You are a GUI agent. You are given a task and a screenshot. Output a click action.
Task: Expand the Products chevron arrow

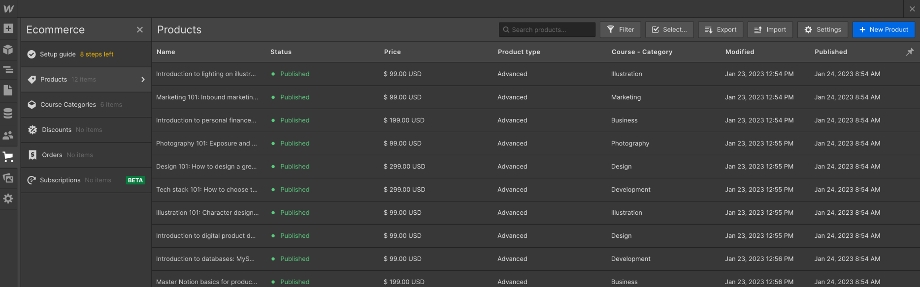pos(143,80)
